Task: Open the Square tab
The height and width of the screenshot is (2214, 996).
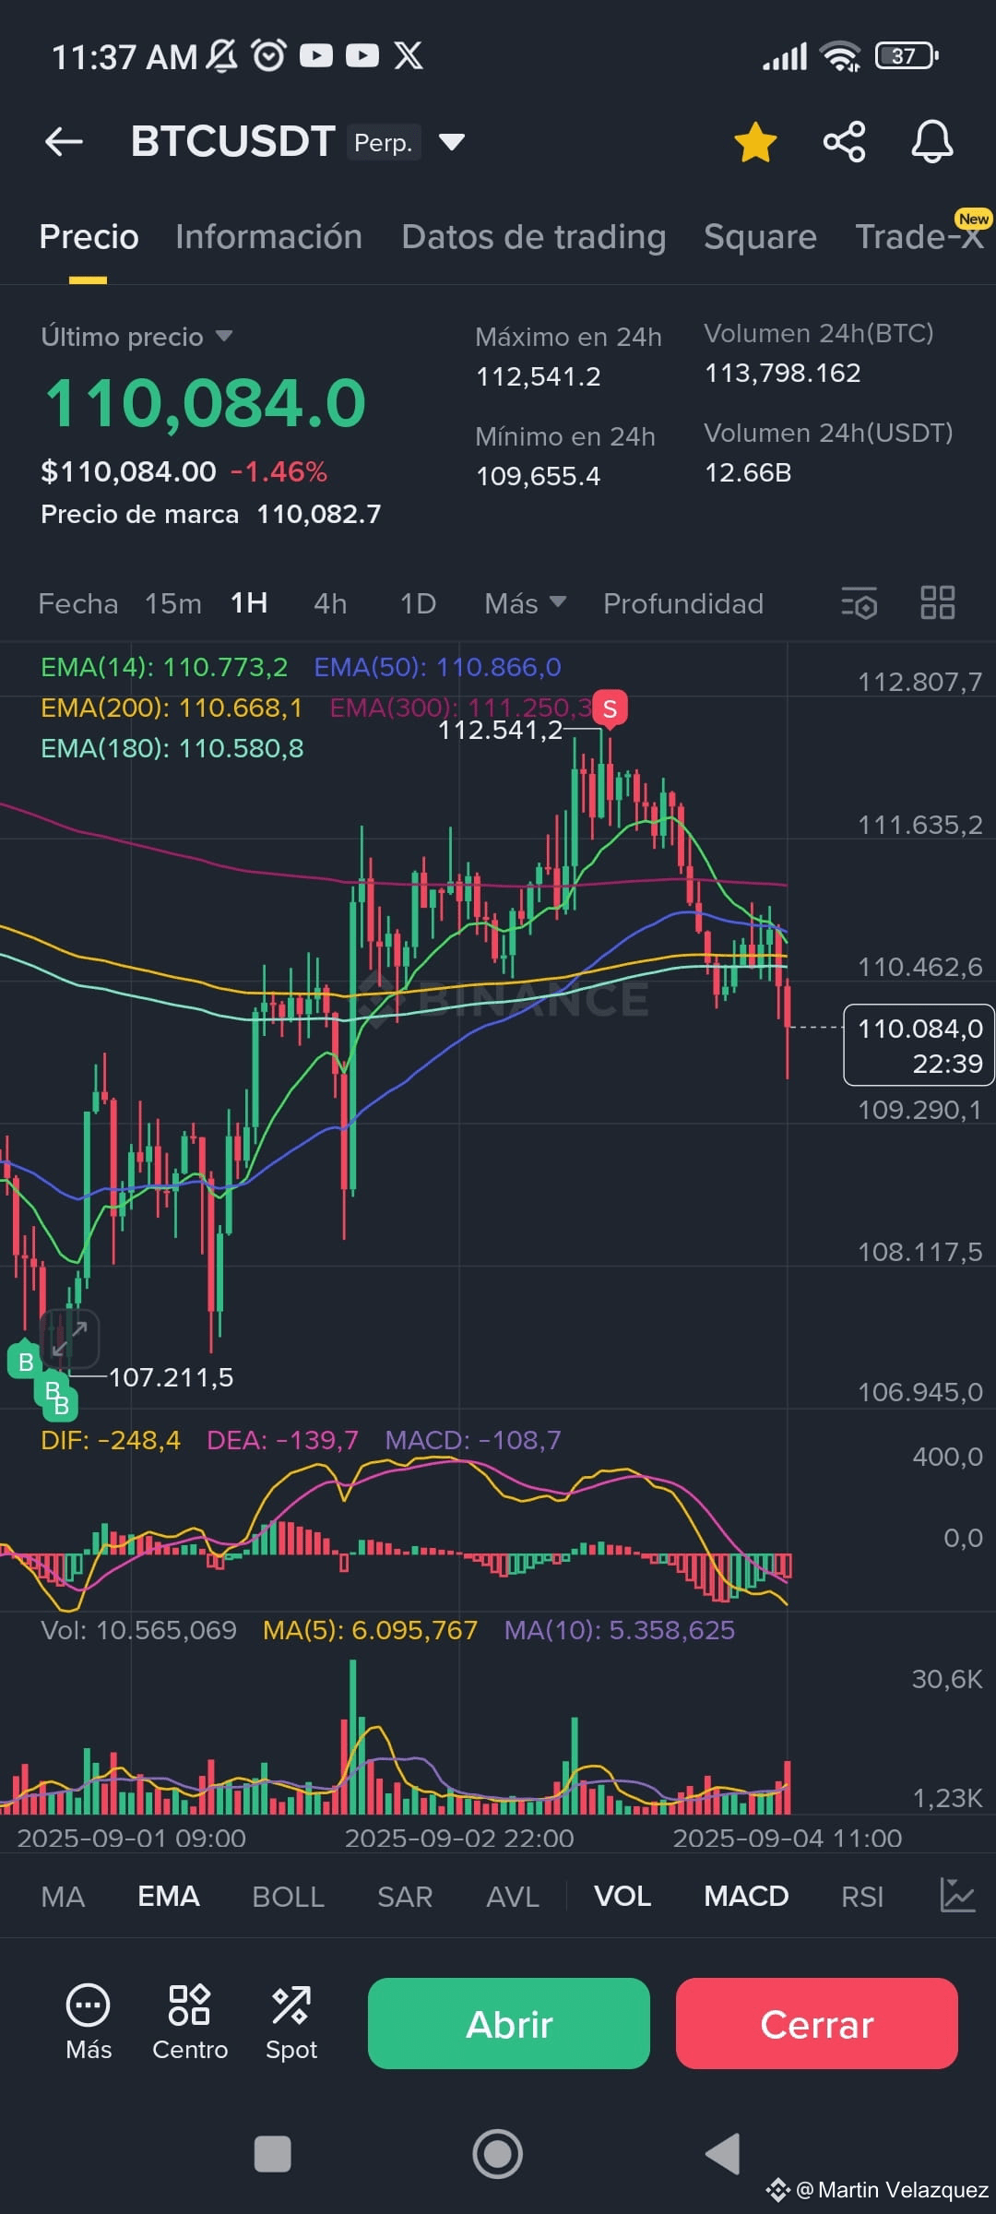Action: (760, 237)
